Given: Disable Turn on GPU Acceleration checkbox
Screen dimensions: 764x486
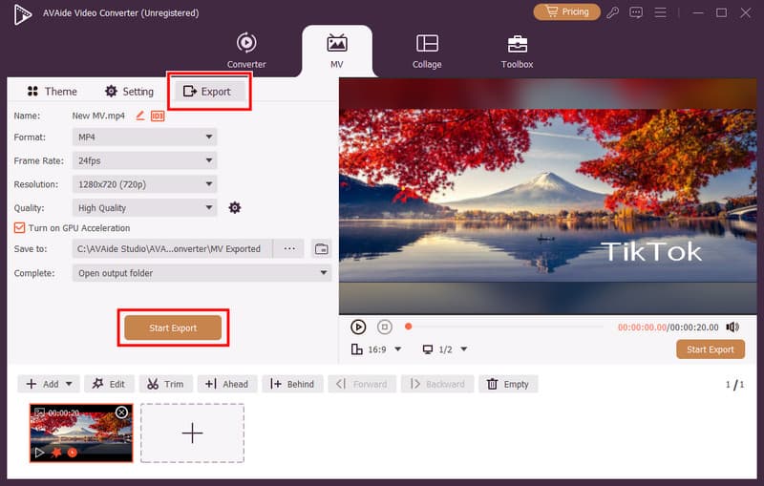Looking at the screenshot, I should point(19,228).
